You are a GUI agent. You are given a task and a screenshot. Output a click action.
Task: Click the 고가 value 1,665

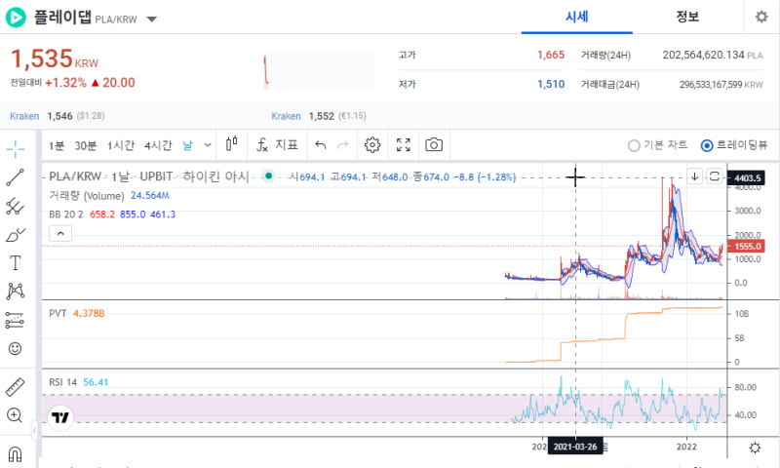[551, 55]
